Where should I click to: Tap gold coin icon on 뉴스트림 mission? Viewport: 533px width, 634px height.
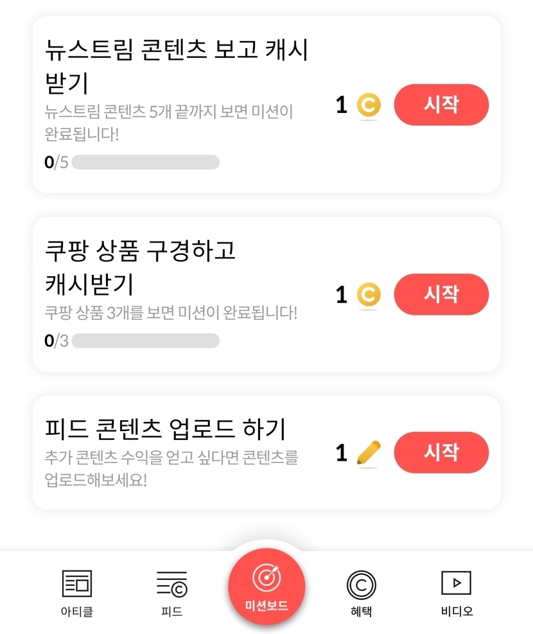369,105
